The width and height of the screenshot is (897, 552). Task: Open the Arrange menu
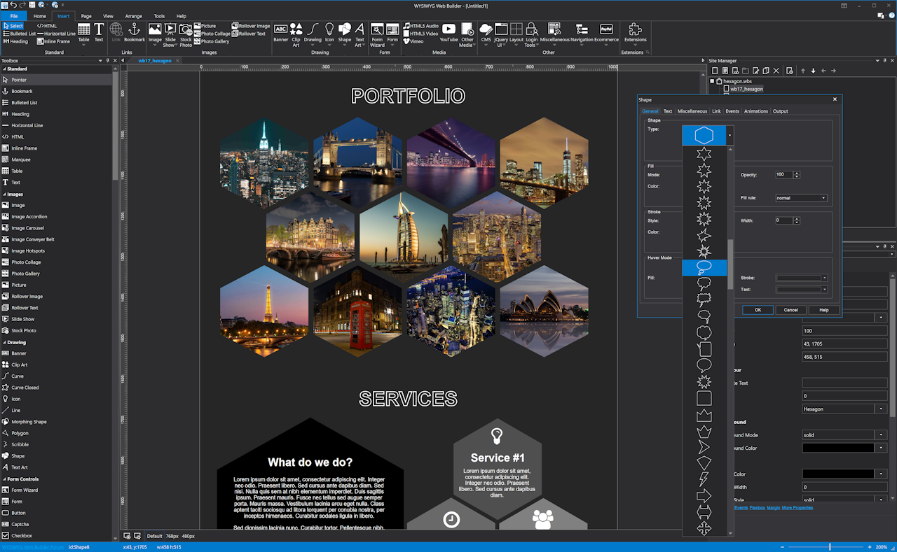(x=133, y=15)
